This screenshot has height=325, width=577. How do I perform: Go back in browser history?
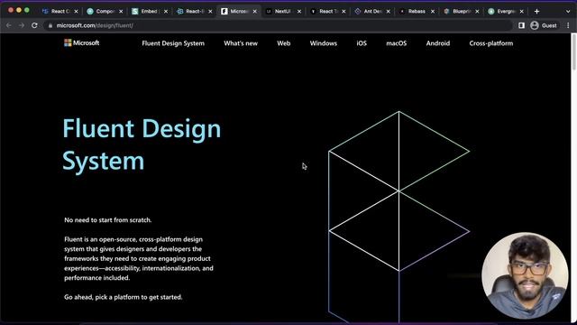tap(9, 25)
